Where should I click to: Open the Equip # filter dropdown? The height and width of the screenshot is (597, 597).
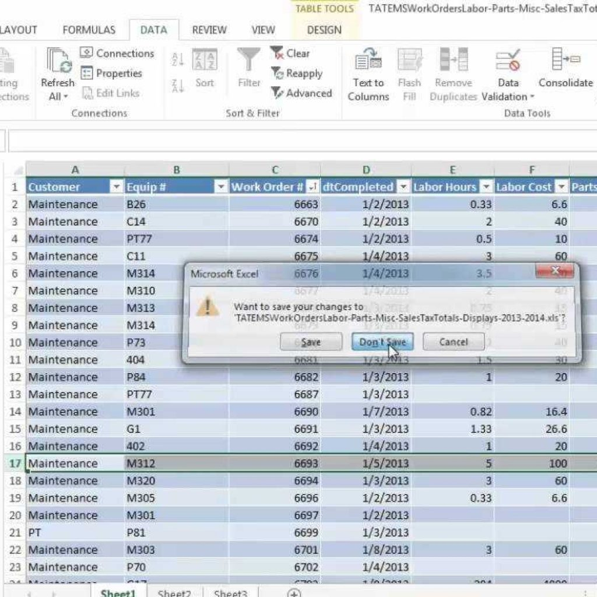(x=221, y=187)
